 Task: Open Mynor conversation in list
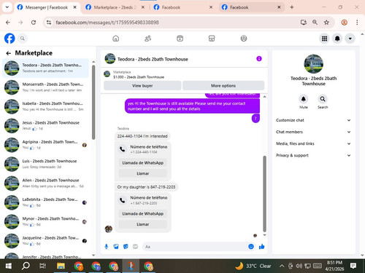click(46, 221)
